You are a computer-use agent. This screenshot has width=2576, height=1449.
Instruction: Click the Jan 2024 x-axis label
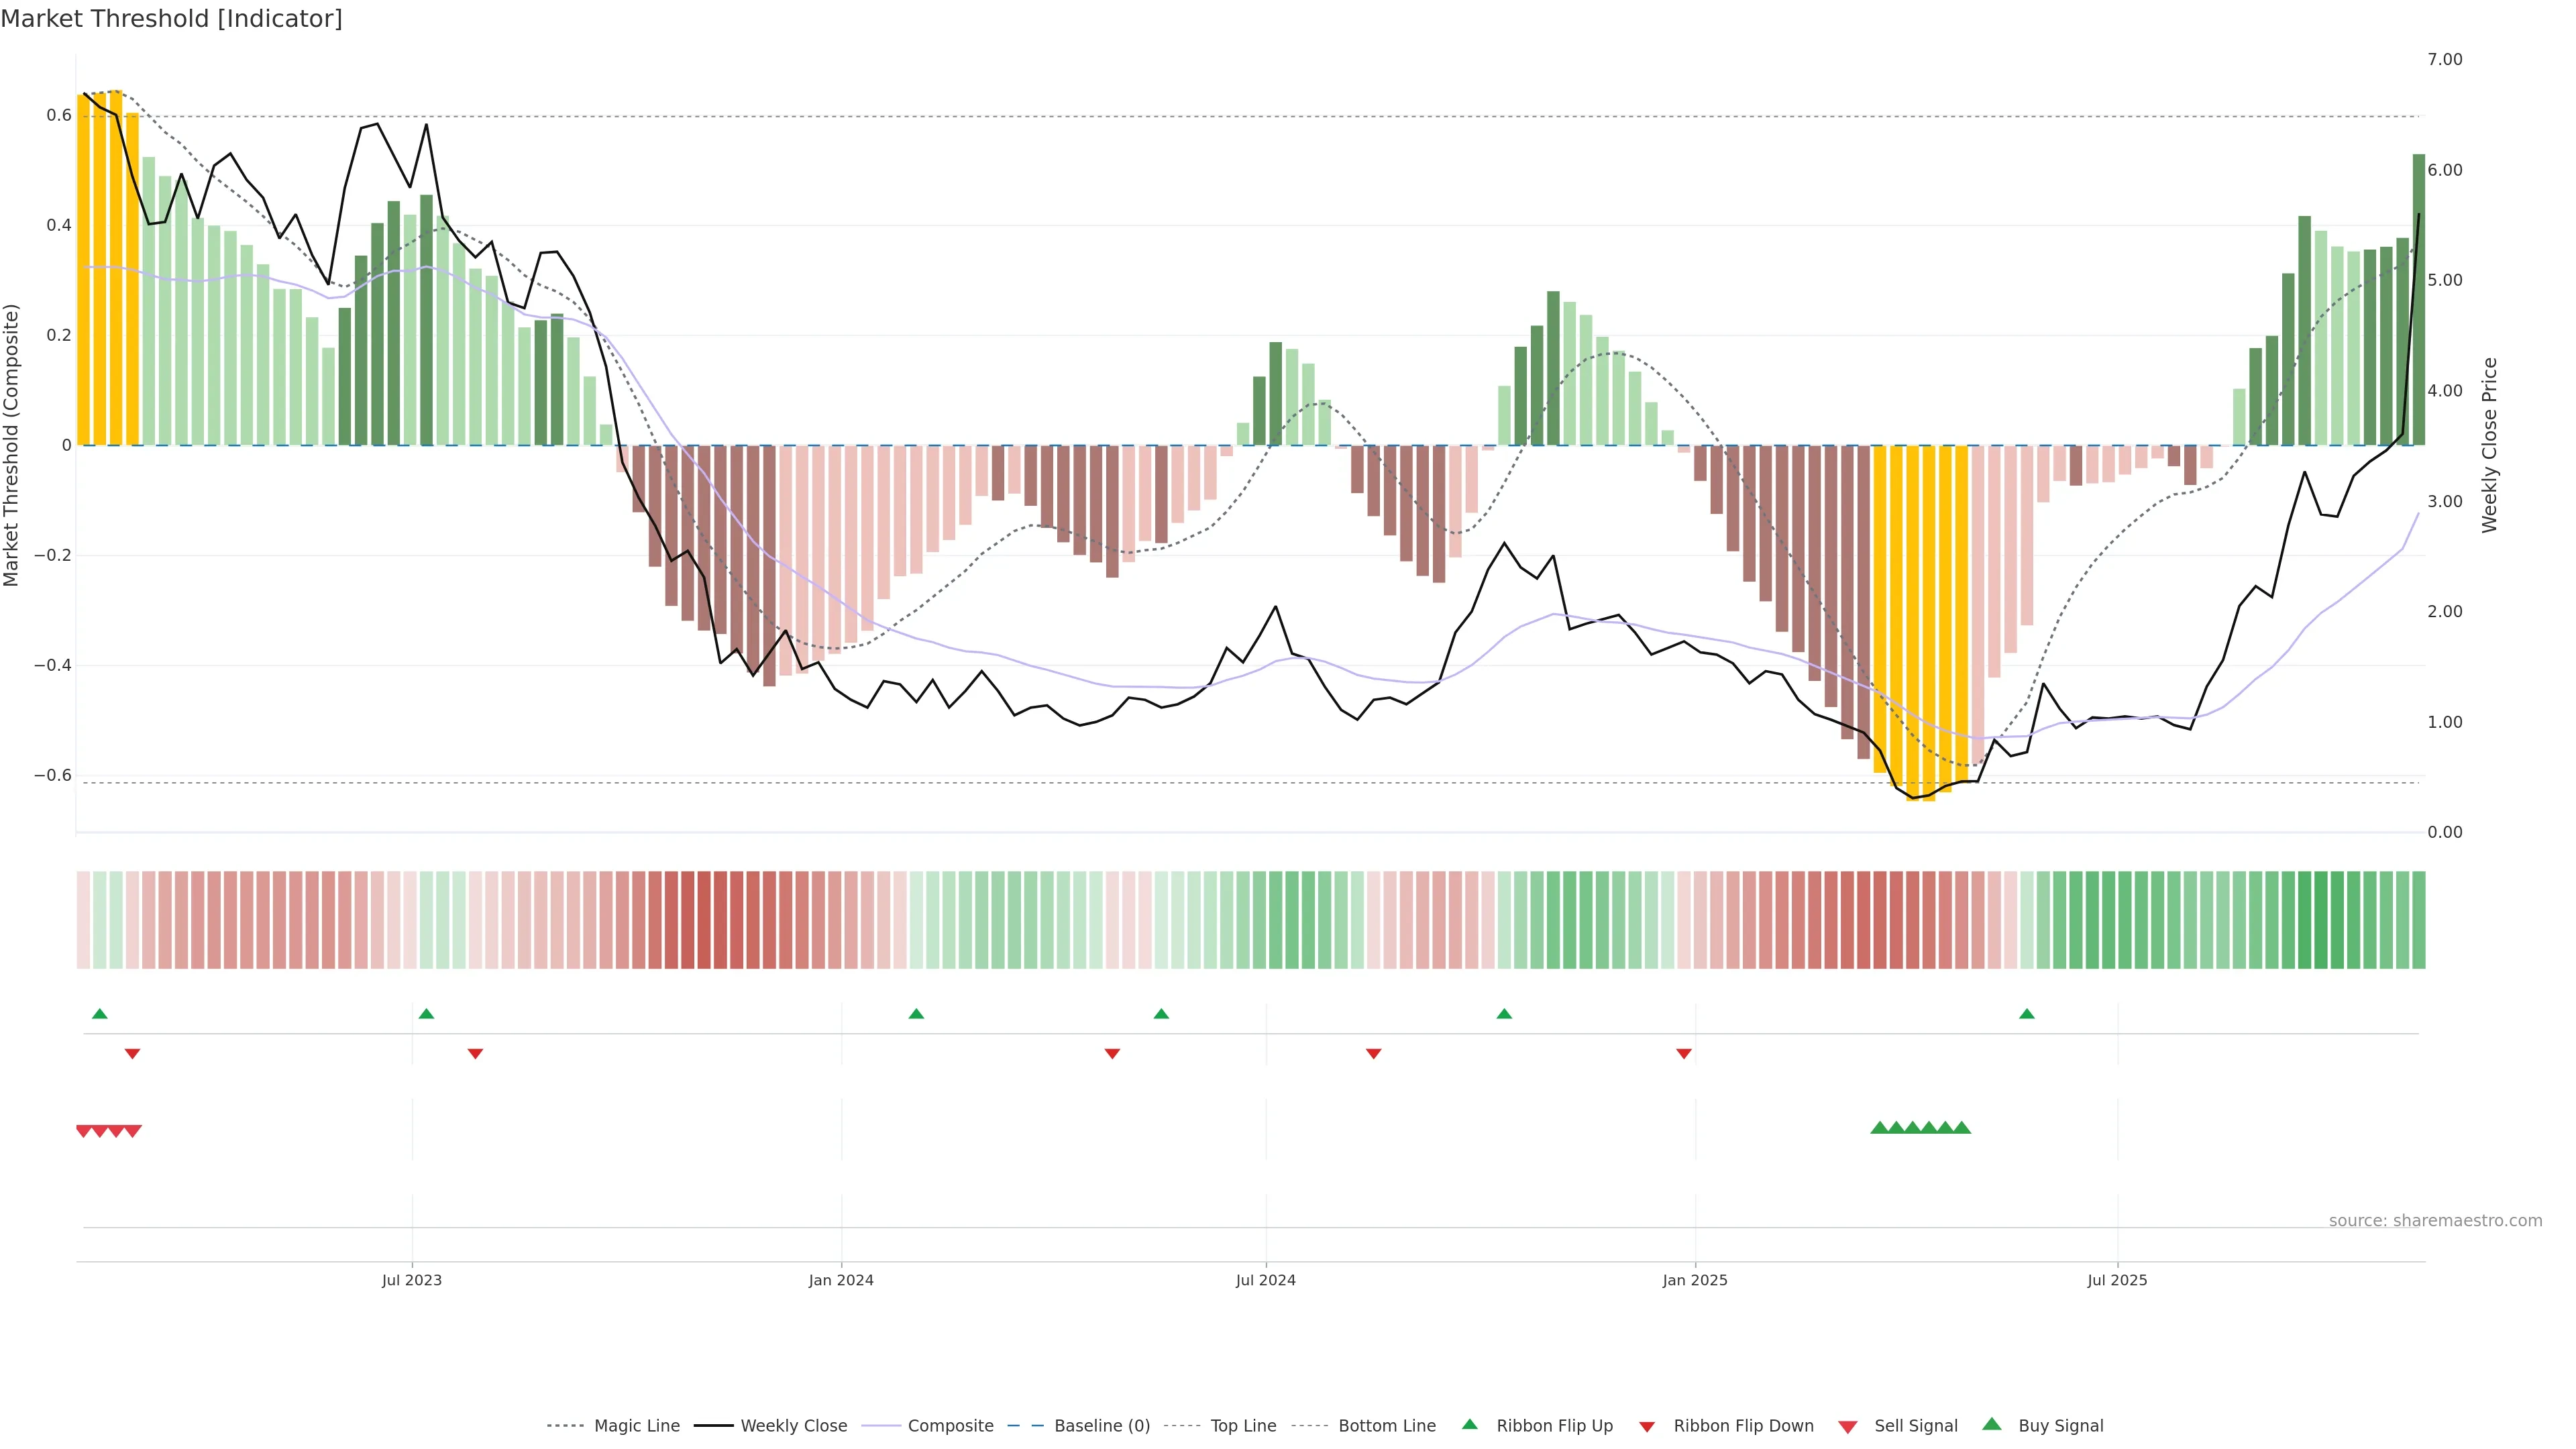841,1280
